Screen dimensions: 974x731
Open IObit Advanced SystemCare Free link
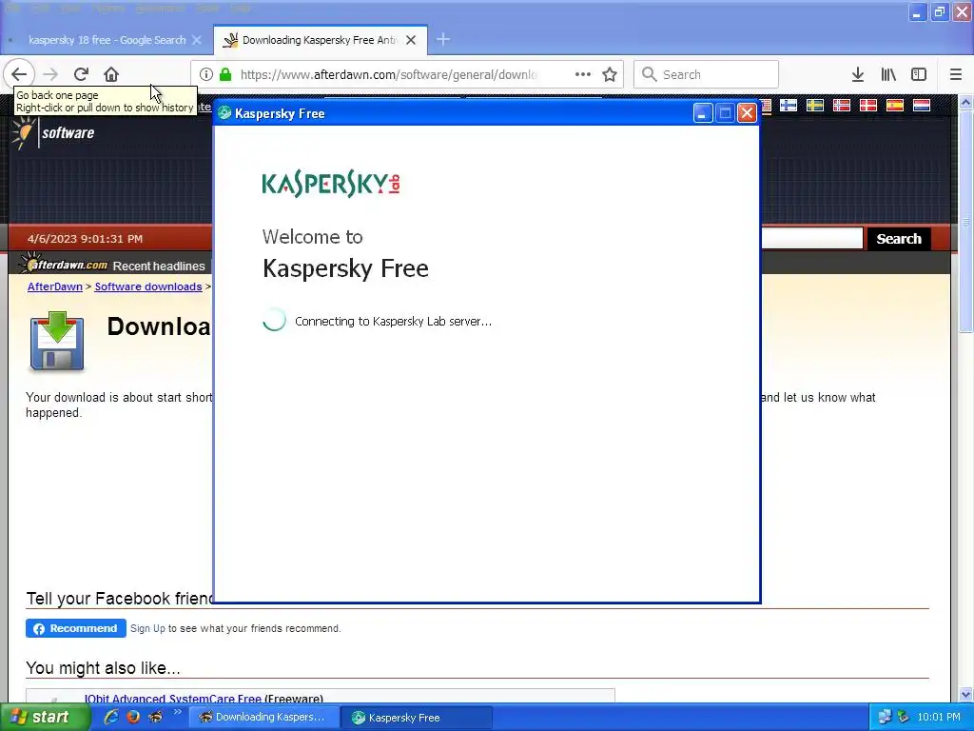[173, 699]
